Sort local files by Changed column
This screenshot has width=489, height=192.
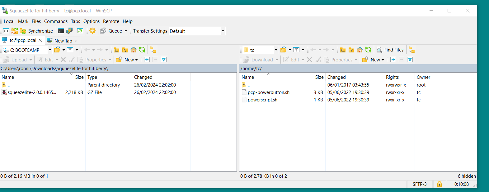143,77
